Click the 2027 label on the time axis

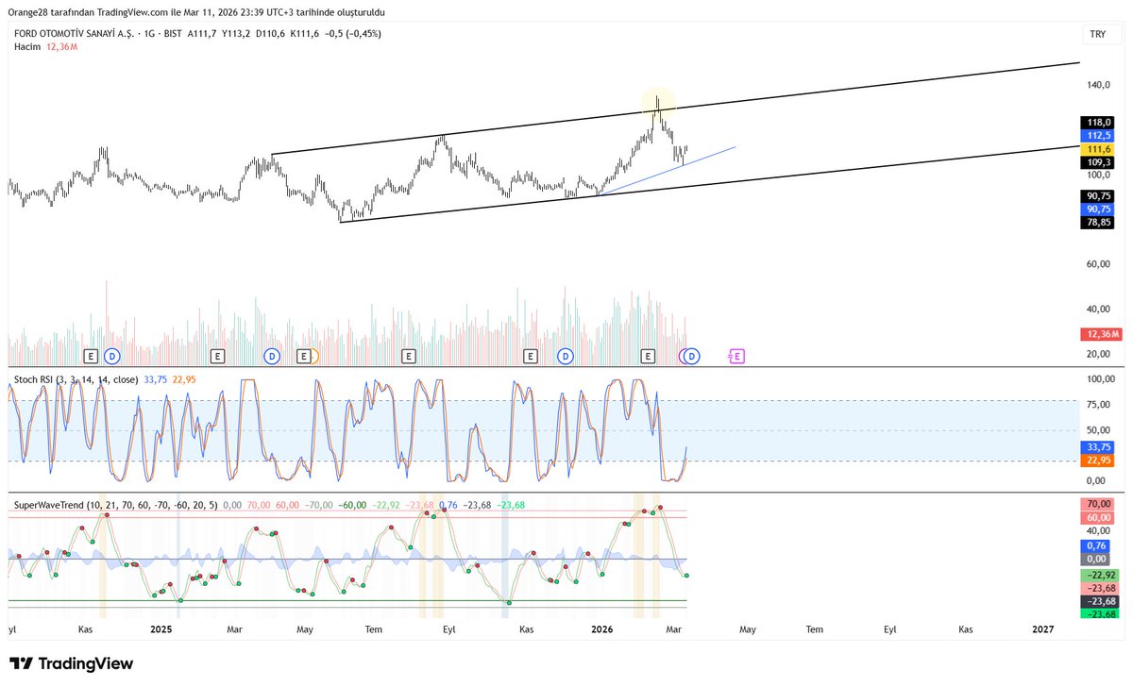coord(1044,628)
